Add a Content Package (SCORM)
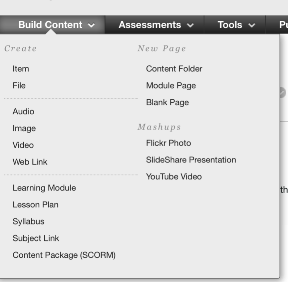Viewport: 288px width, 282px height. tap(64, 255)
